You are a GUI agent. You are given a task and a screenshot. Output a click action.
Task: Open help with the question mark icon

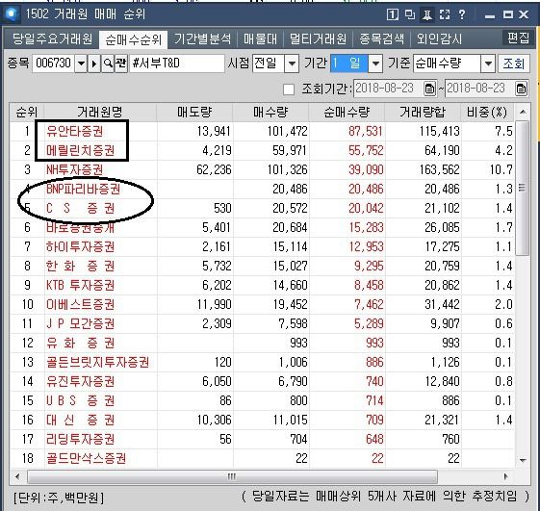tap(462, 14)
